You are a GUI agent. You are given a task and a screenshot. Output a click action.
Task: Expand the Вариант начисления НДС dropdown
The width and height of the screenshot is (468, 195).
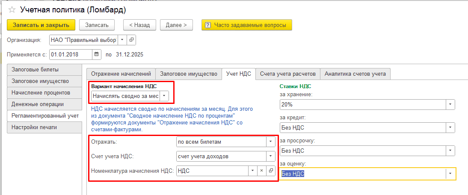[x=164, y=96]
